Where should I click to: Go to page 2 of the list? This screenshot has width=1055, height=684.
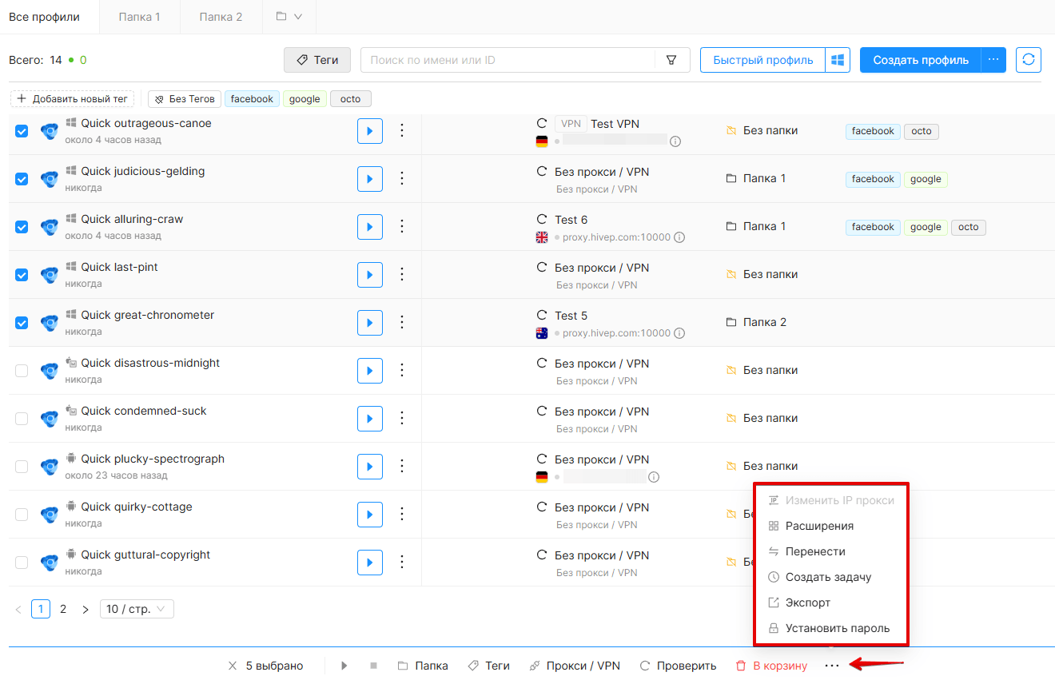63,610
